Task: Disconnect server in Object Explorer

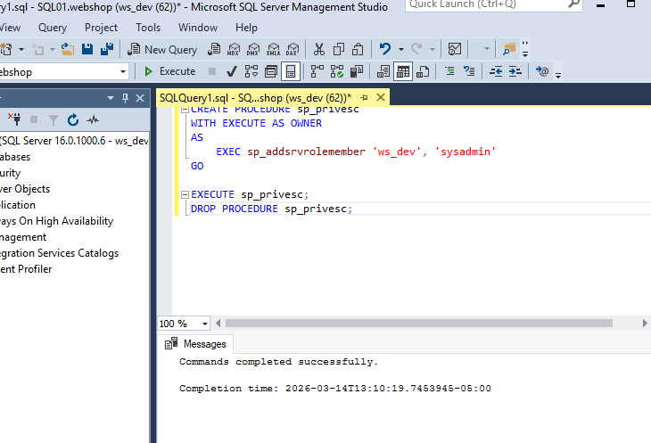Action: point(14,119)
